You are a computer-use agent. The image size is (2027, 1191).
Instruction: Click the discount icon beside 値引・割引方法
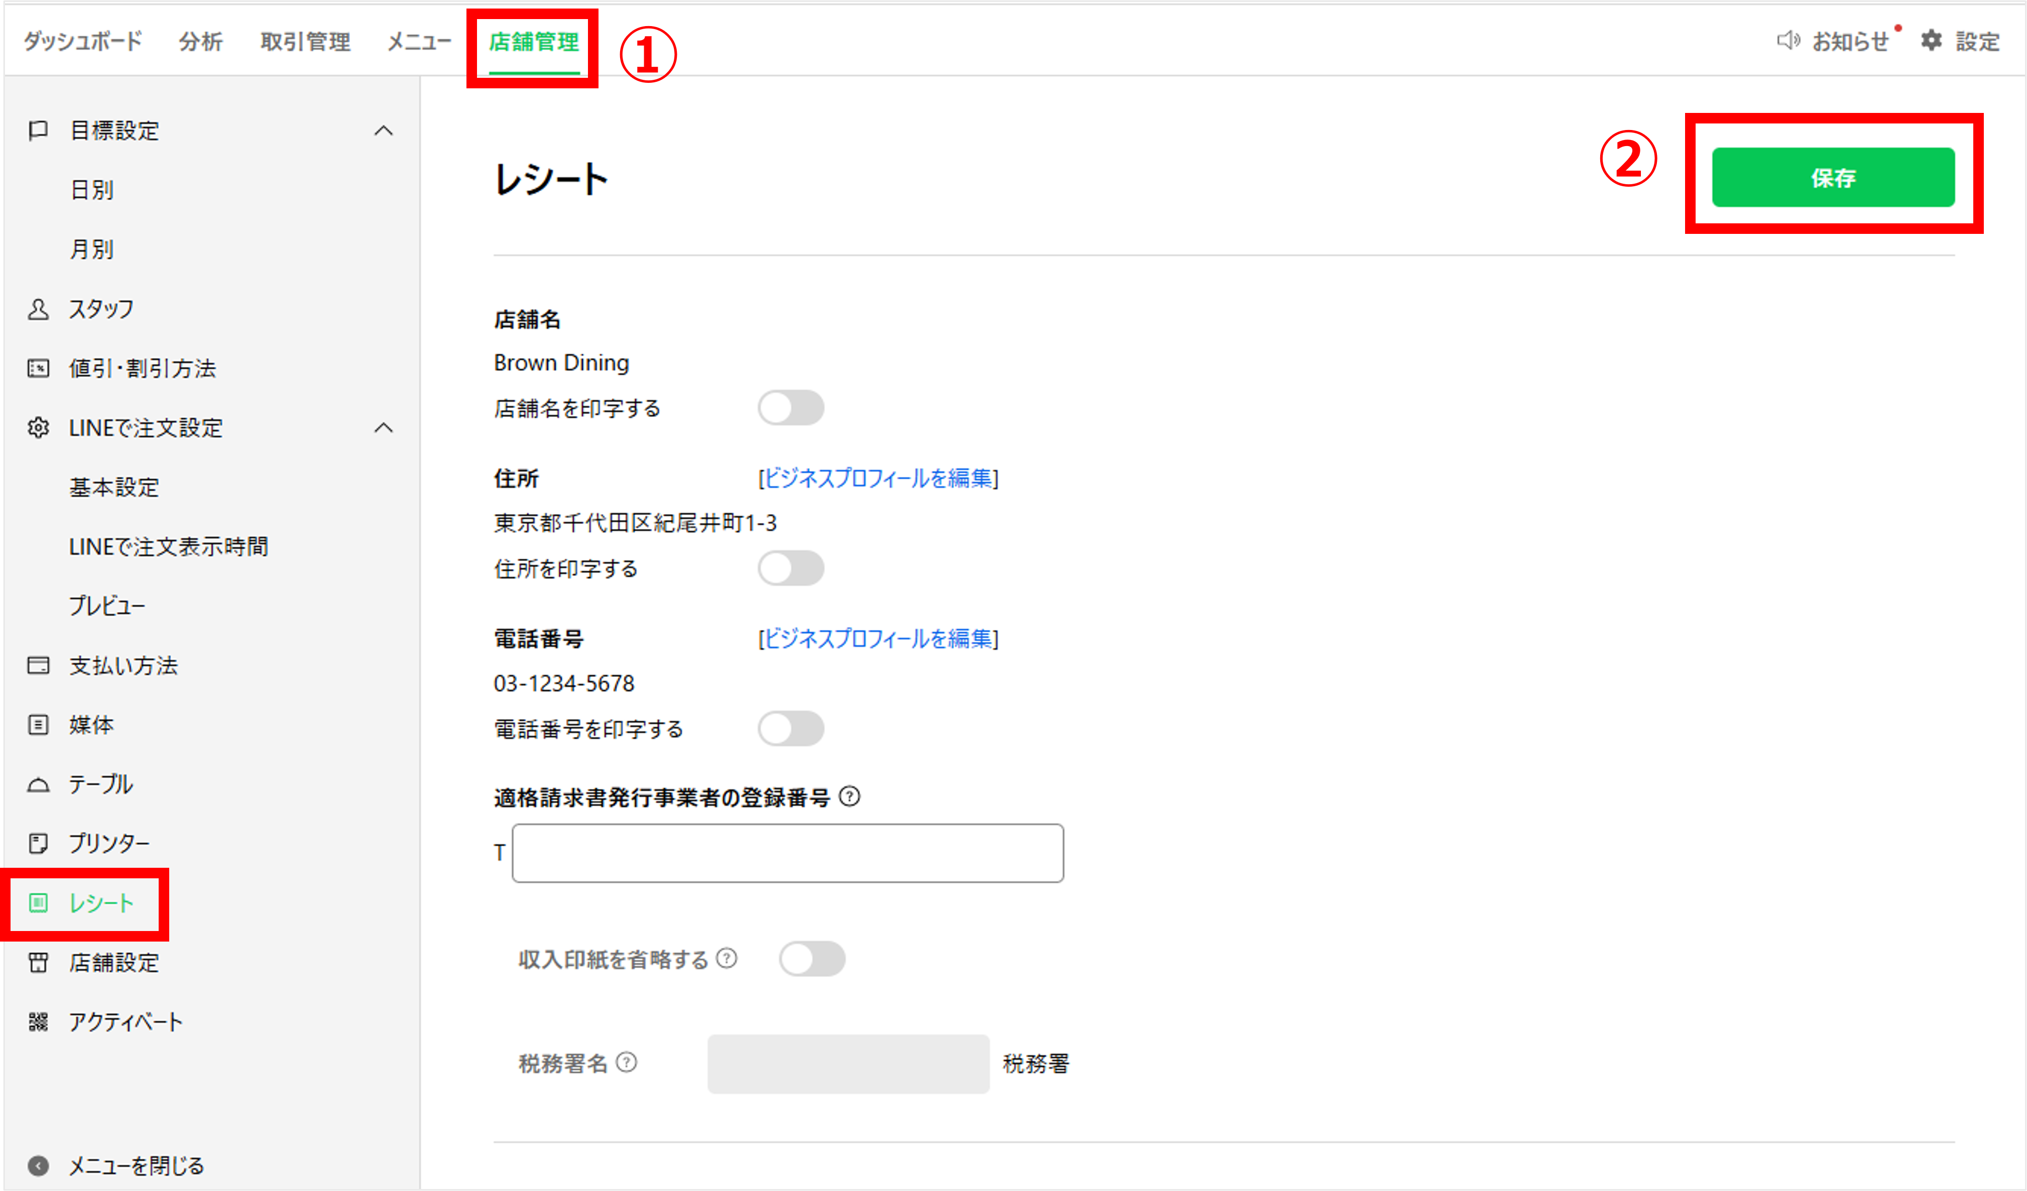[x=38, y=368]
